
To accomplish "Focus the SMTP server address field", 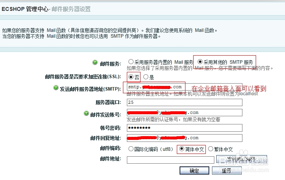I will pyautogui.click(x=185, y=87).
